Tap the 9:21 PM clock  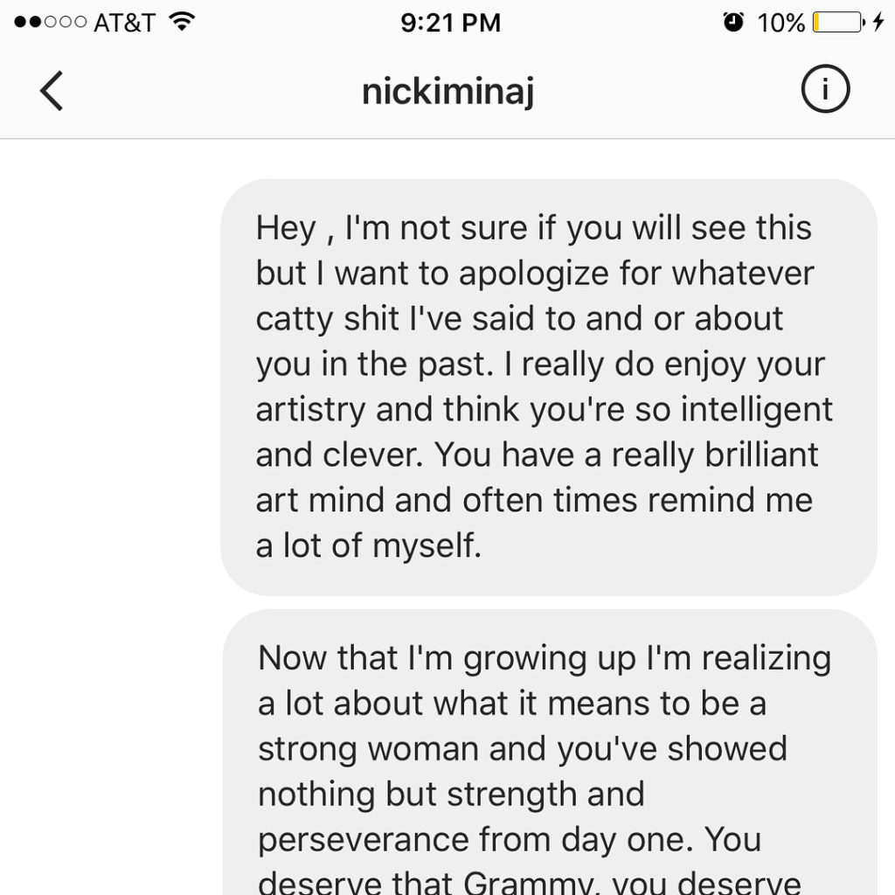click(450, 23)
